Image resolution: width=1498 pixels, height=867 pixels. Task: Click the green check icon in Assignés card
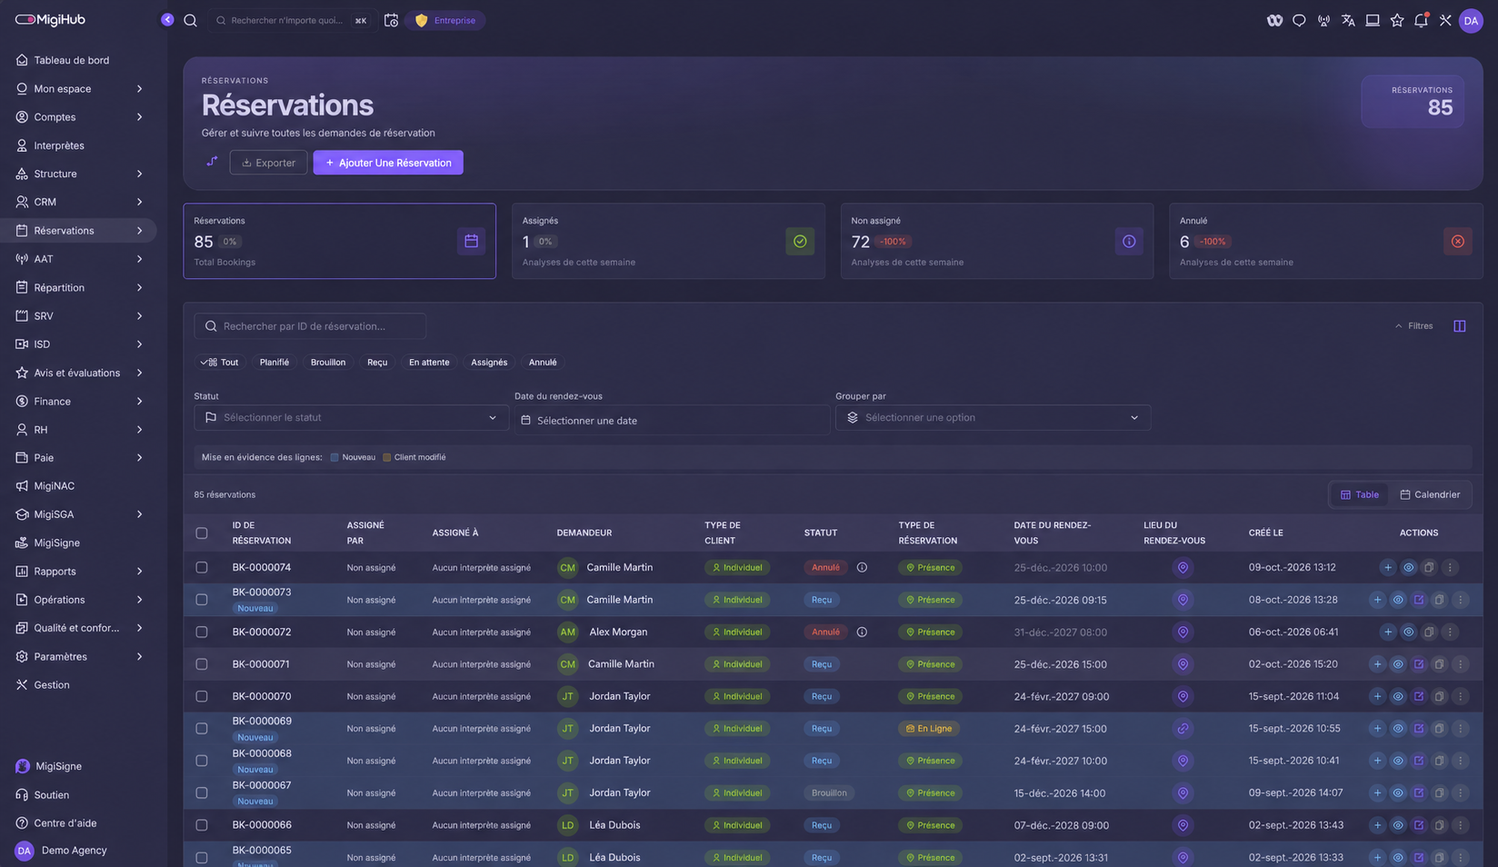coord(800,241)
